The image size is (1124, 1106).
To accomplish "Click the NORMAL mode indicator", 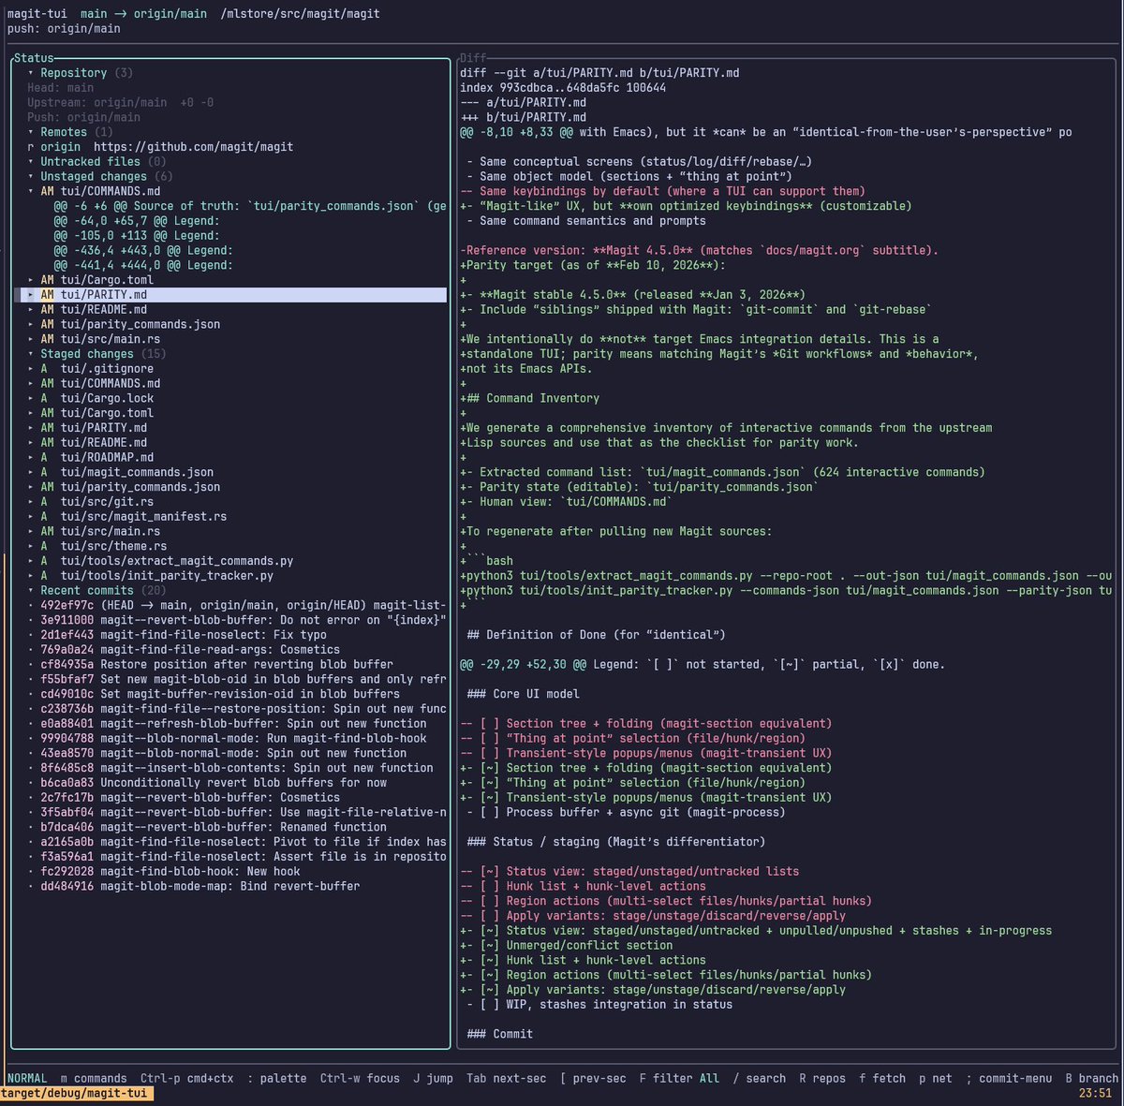I will 27,1079.
